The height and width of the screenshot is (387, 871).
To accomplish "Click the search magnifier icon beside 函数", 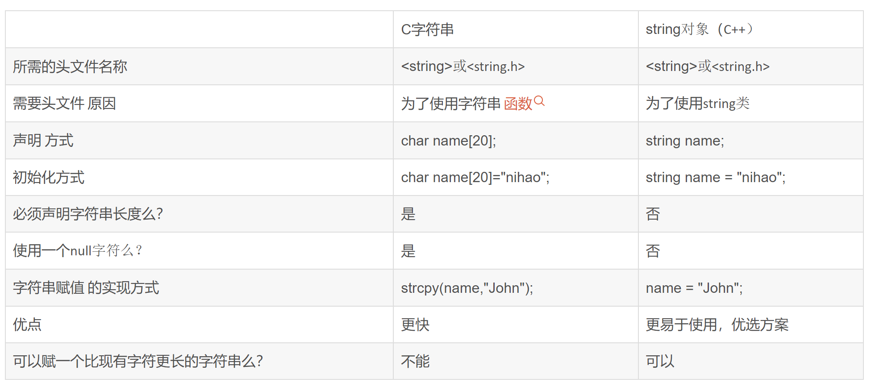I will [539, 101].
